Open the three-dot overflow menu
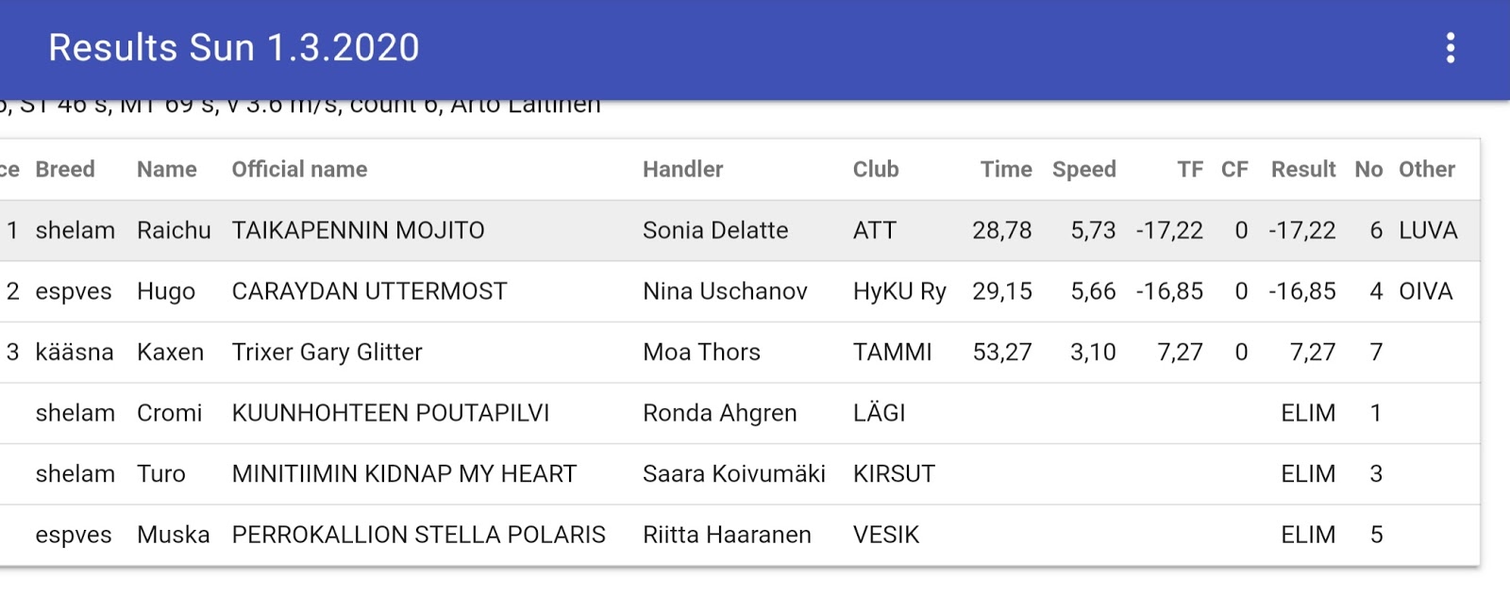 [1451, 48]
